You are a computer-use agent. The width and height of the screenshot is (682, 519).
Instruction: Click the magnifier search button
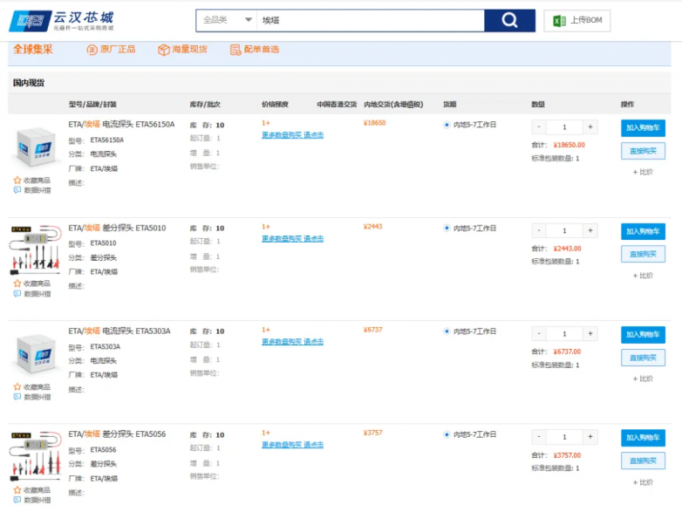509,20
